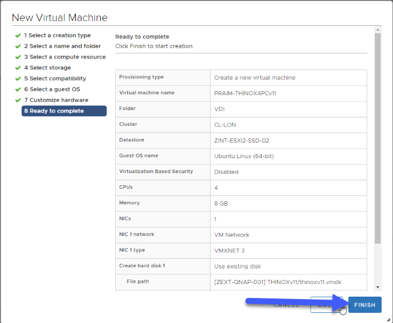Click the Guest OS name label
Viewport: 393px width, 323px height.
pos(139,155)
